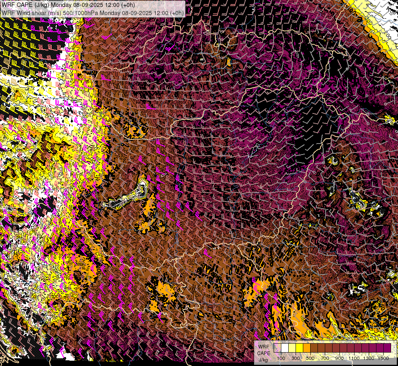Click the bright yellow legend color box
The width and height of the screenshot is (398, 366).
point(299,348)
